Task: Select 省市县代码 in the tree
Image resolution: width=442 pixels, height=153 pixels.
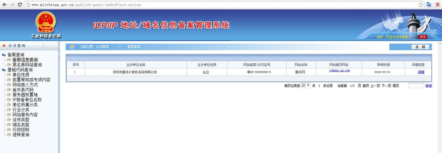Action: (x=23, y=90)
